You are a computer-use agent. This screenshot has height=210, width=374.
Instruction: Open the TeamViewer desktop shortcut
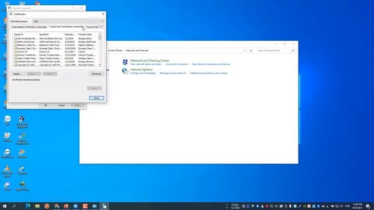(x=8, y=153)
